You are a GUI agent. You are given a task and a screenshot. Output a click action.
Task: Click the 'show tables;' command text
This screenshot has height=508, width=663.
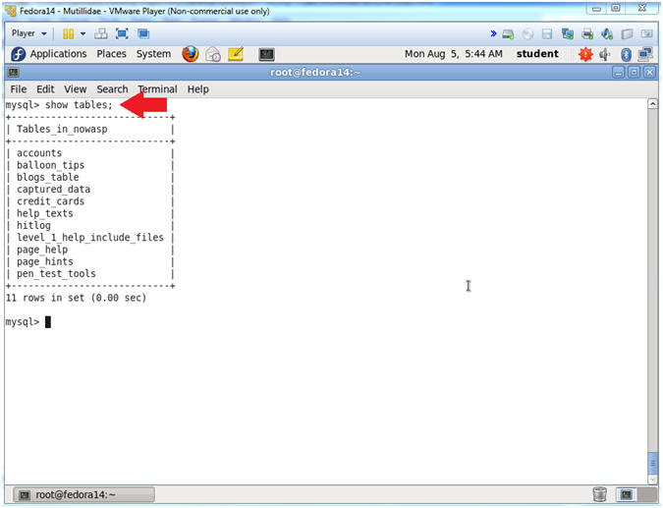pos(80,105)
